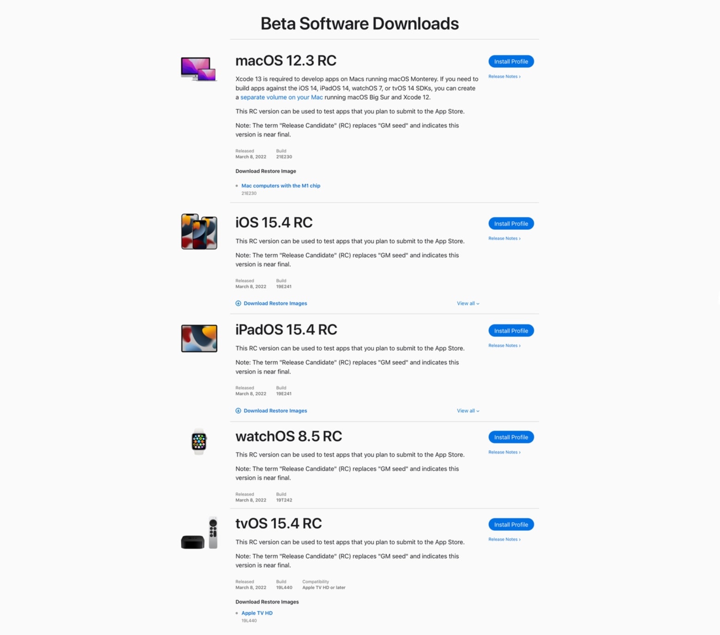The image size is (720, 635).
Task: Install the tvOS 15.4 RC profile
Action: [510, 525]
